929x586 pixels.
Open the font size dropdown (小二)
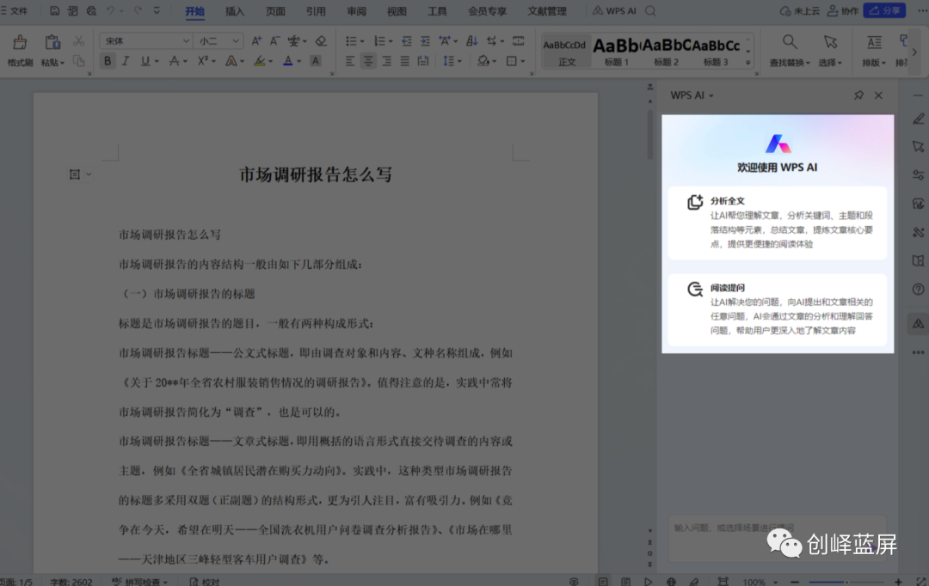click(236, 41)
